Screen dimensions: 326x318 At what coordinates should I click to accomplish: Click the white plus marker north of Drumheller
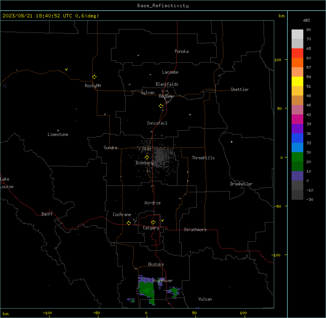pos(231,142)
